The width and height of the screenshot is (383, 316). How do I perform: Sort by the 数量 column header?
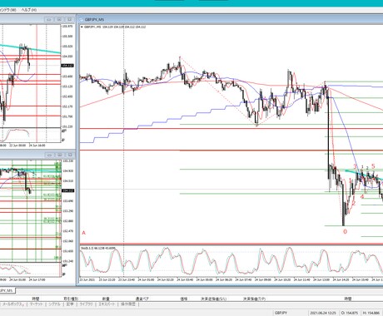click(106, 299)
